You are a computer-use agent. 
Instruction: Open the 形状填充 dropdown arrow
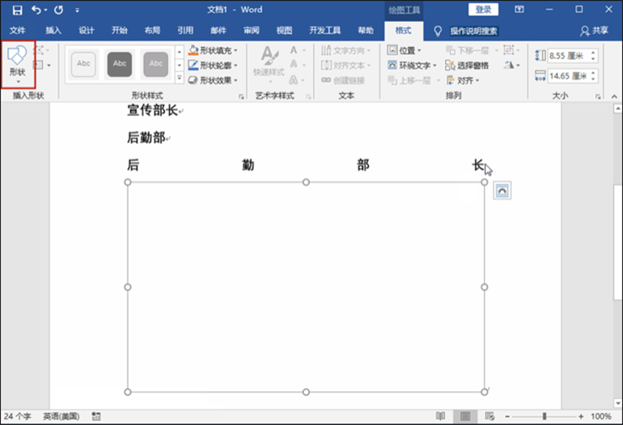pyautogui.click(x=235, y=50)
